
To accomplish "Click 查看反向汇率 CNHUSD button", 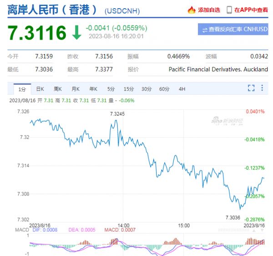I will pyautogui.click(x=233, y=30).
